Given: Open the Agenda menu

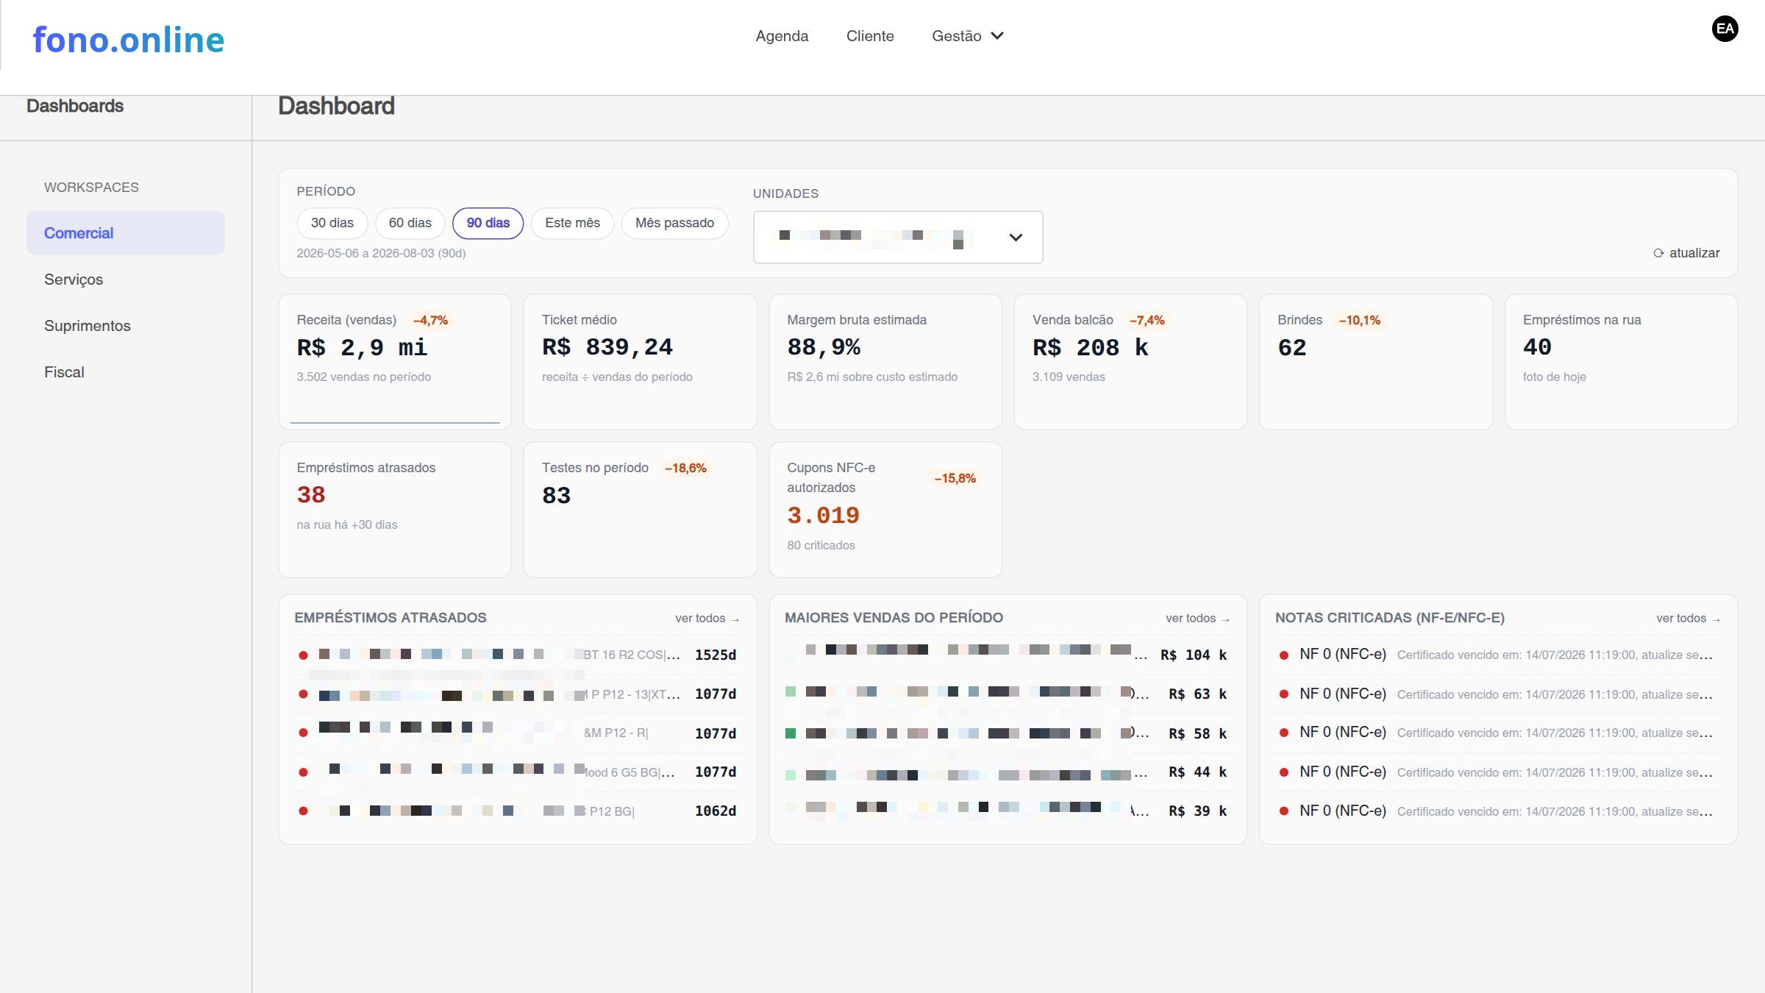Looking at the screenshot, I should [782, 35].
